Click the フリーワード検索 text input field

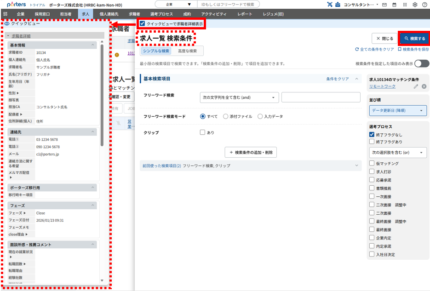pos(321,97)
